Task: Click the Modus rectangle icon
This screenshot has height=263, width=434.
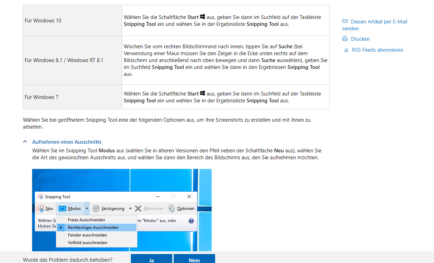Action: point(62,209)
